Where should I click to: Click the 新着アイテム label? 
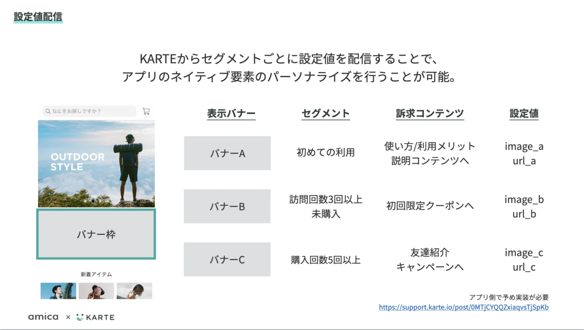[x=96, y=274]
